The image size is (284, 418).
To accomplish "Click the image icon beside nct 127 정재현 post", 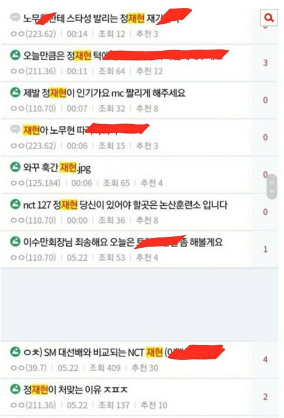I will [15, 205].
